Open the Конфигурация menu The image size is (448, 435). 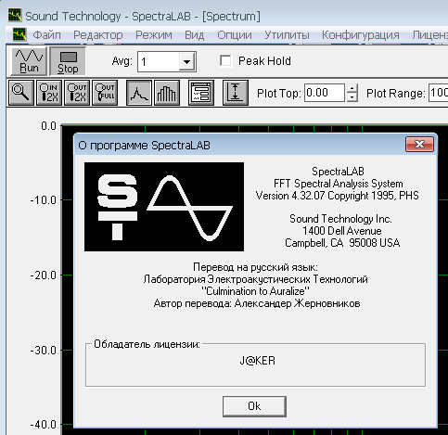click(x=361, y=35)
